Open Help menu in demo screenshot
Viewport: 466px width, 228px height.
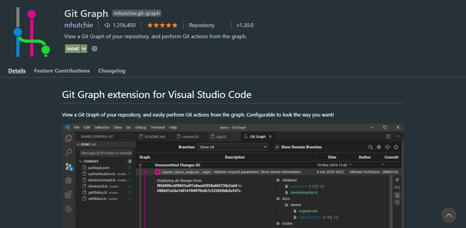(x=173, y=127)
